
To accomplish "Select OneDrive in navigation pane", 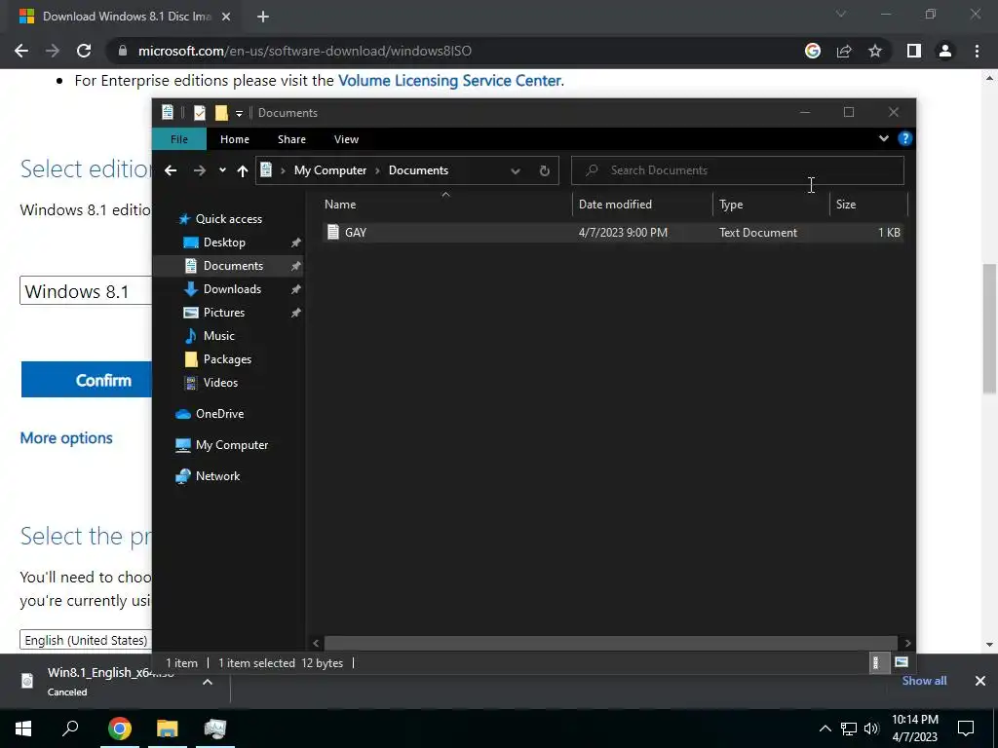I will 219,413.
